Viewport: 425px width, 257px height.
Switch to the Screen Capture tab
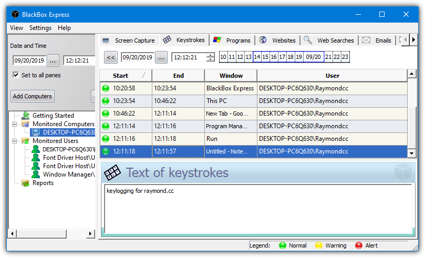click(129, 40)
